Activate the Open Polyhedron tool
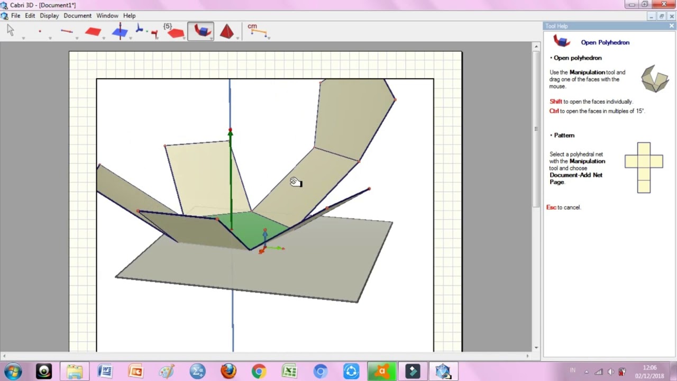Viewport: 677px width, 381px height. point(202,31)
